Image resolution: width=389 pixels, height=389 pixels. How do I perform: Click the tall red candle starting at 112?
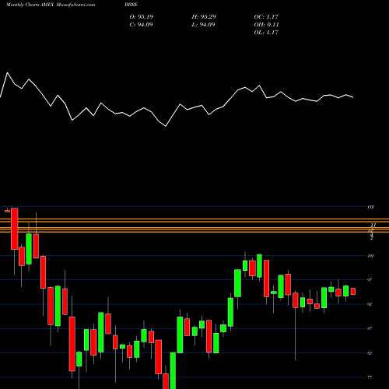click(15, 229)
